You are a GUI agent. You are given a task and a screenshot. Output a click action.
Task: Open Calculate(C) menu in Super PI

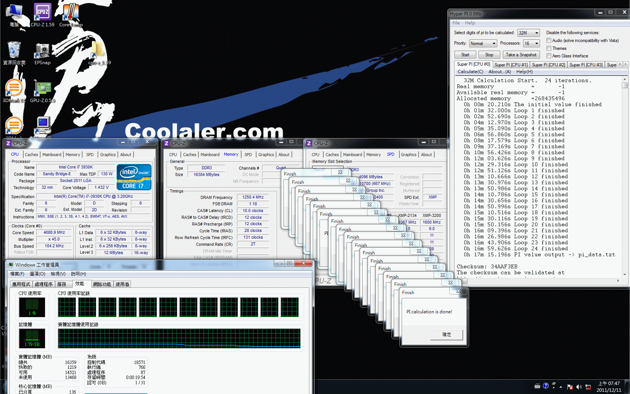click(x=470, y=72)
